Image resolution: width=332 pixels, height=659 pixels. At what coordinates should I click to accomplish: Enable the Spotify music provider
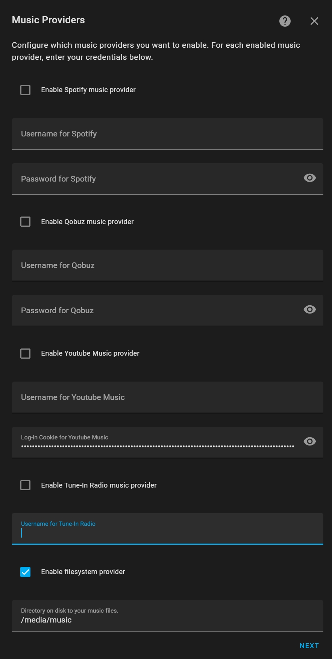(x=25, y=90)
